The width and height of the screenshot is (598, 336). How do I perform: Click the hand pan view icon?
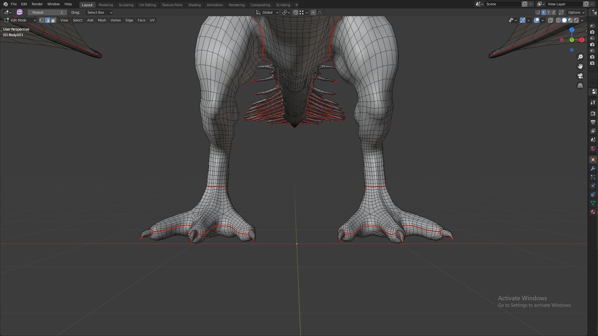[580, 66]
